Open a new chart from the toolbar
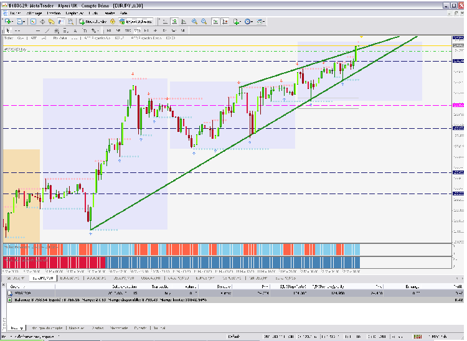467x341 pixels. click(7, 21)
